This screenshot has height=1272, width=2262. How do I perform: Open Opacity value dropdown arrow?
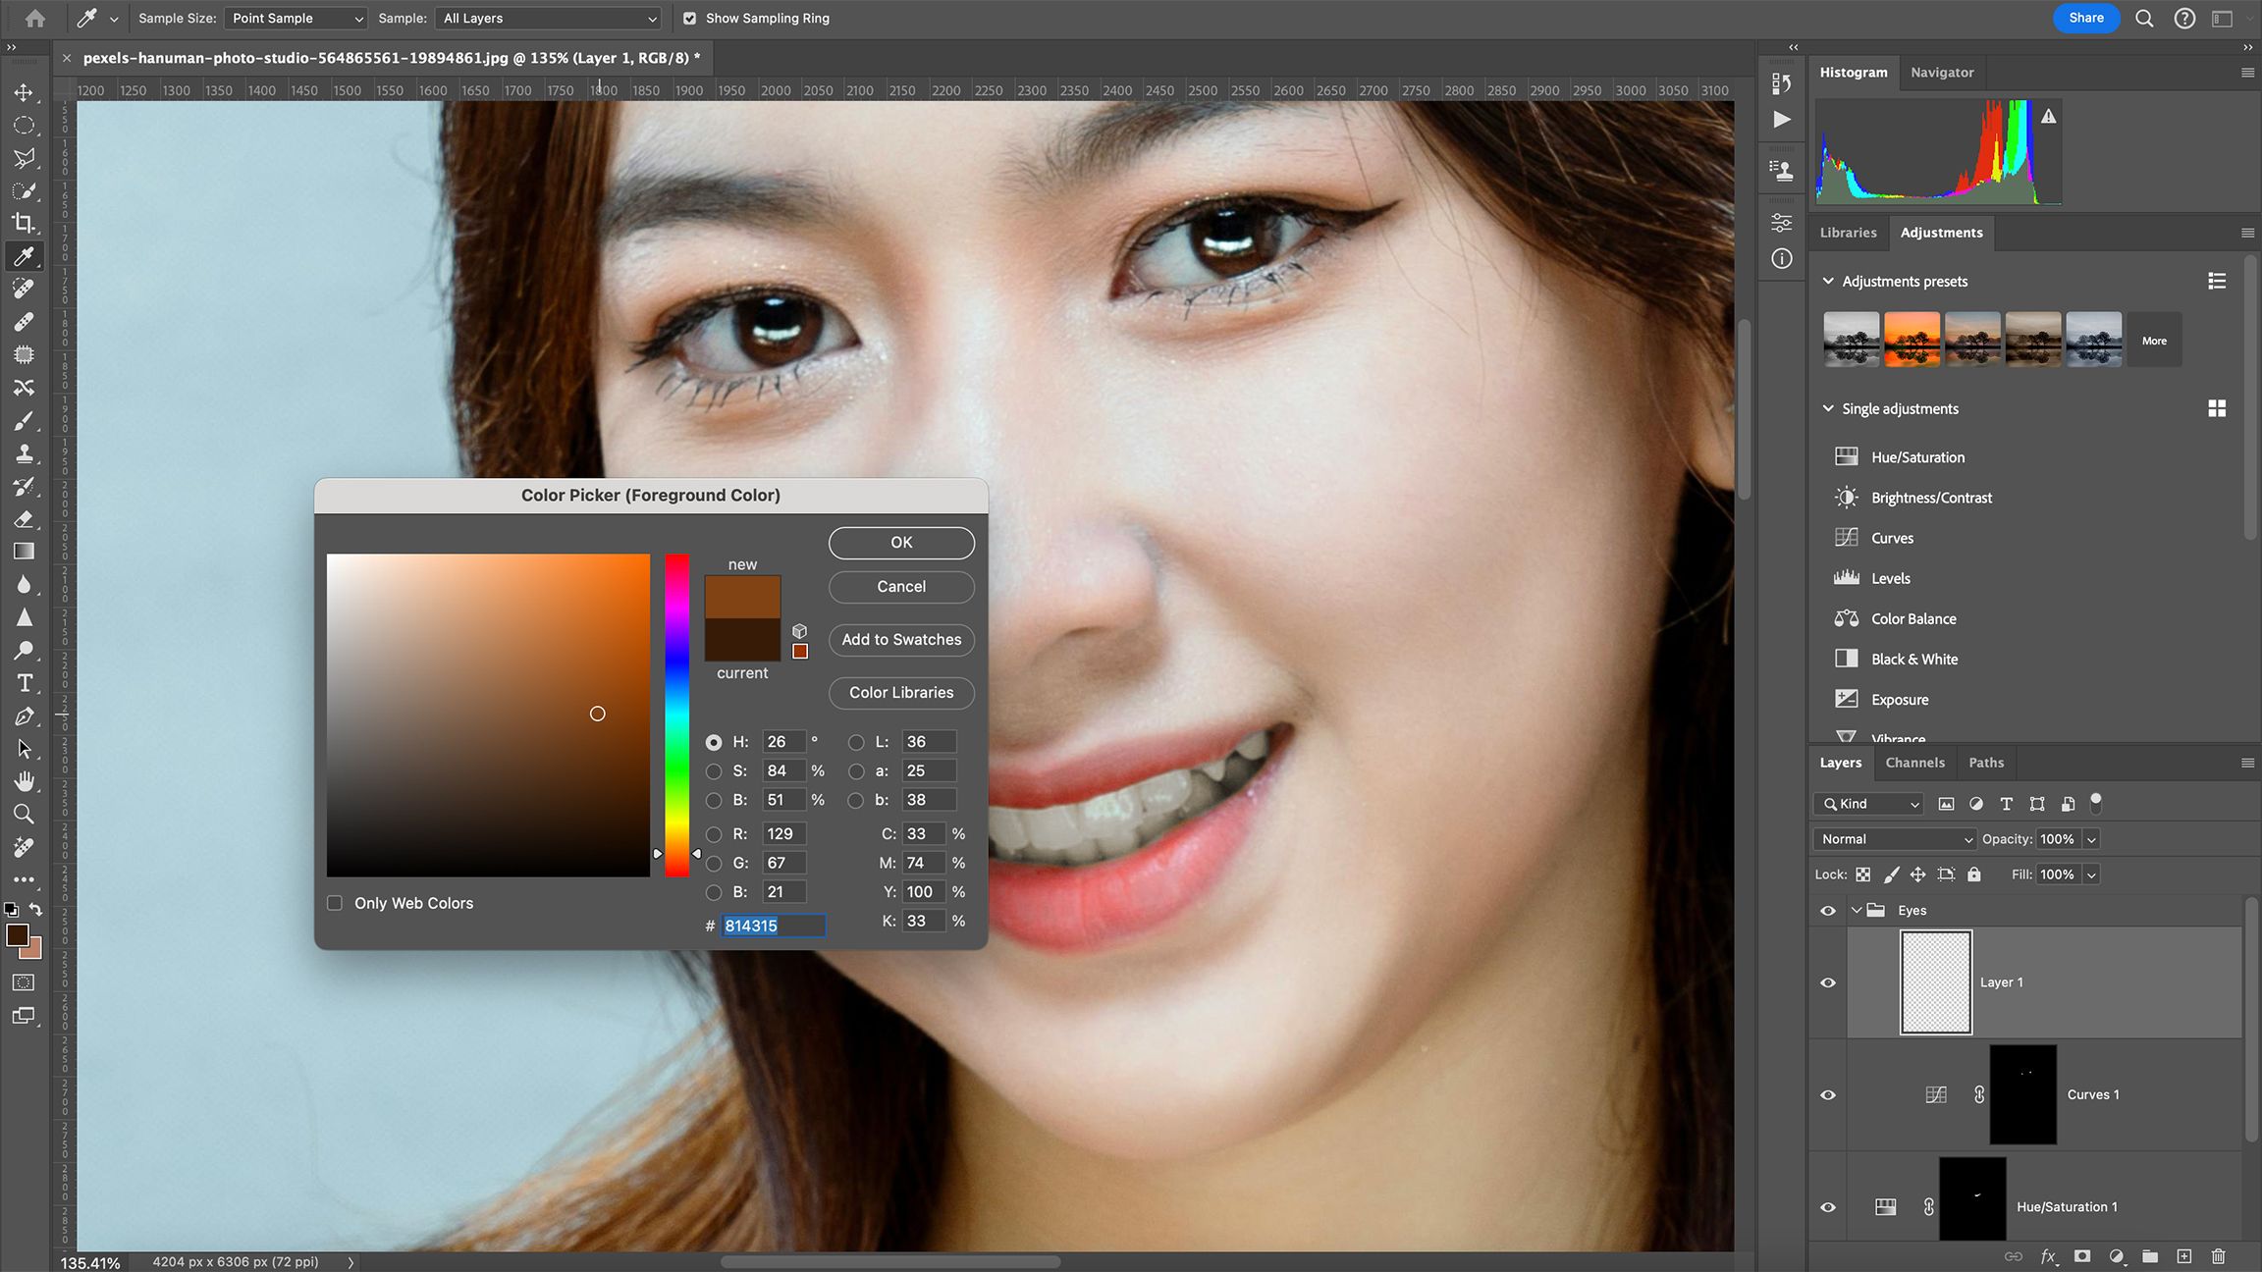pyautogui.click(x=2091, y=839)
